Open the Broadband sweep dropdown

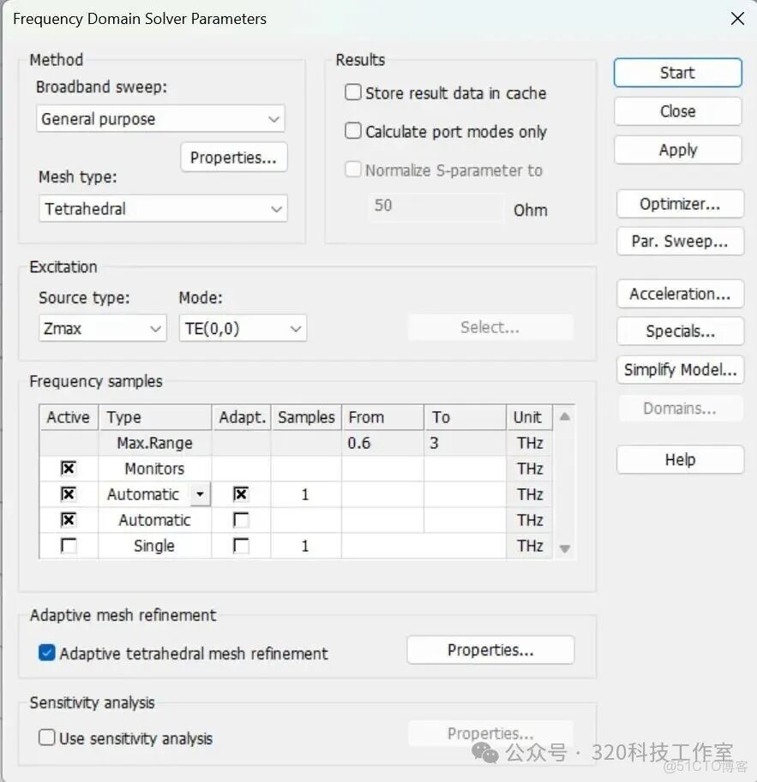[x=274, y=118]
